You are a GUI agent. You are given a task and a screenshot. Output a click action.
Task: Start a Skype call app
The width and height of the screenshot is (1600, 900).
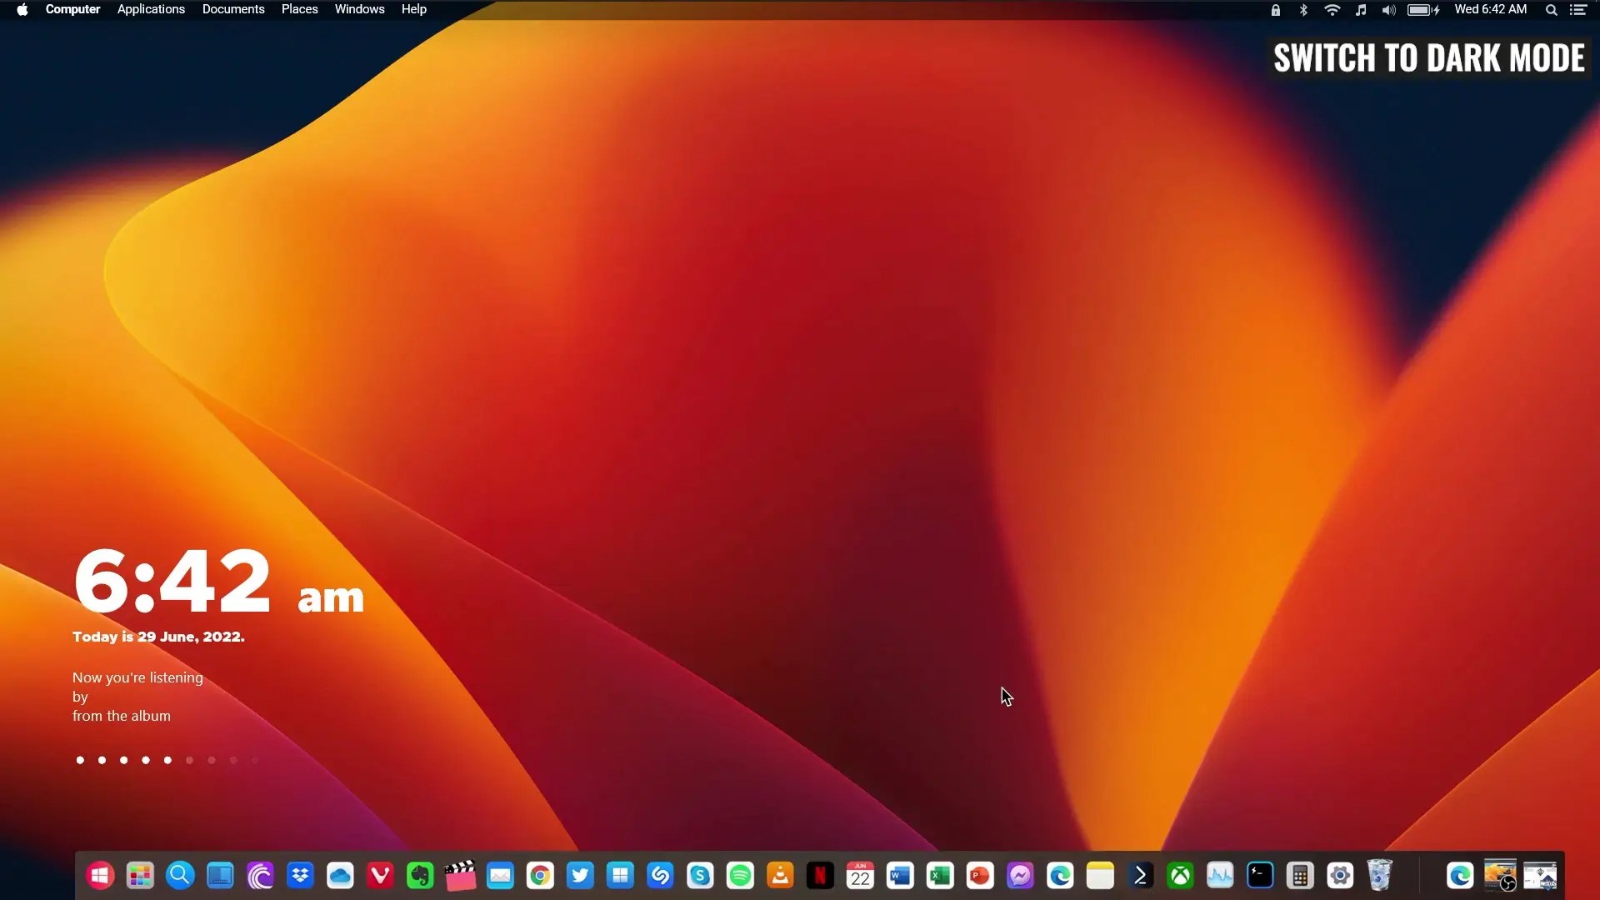(700, 875)
